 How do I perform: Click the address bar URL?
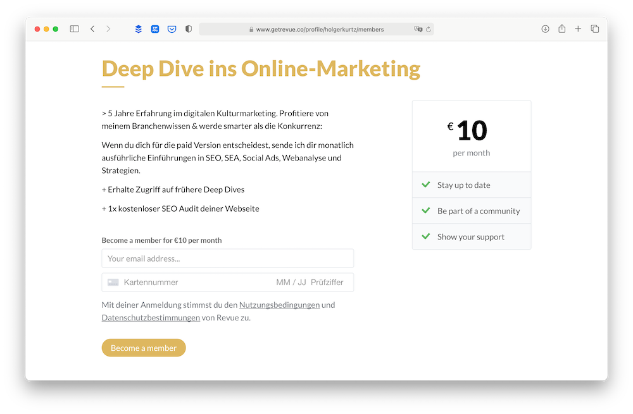click(x=320, y=30)
